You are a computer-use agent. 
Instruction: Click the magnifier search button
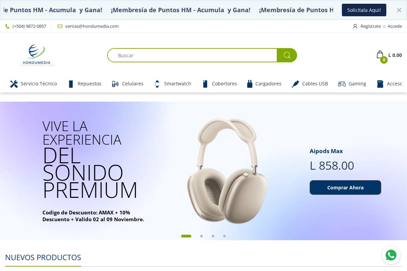pos(287,55)
